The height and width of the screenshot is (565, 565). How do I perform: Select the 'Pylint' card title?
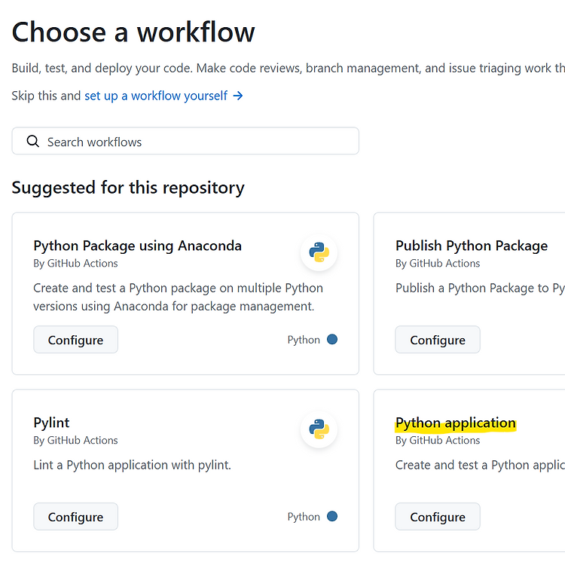tap(51, 423)
